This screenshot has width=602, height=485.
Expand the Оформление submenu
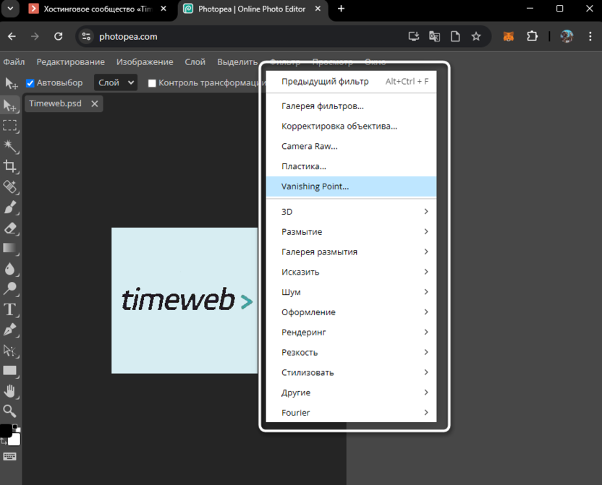click(x=351, y=312)
